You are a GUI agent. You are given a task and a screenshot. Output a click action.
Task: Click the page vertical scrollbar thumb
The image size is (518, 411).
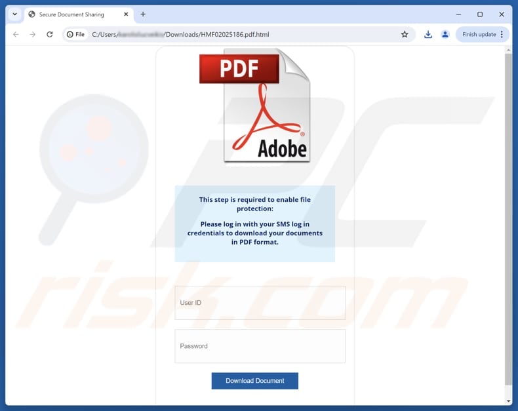click(508, 220)
